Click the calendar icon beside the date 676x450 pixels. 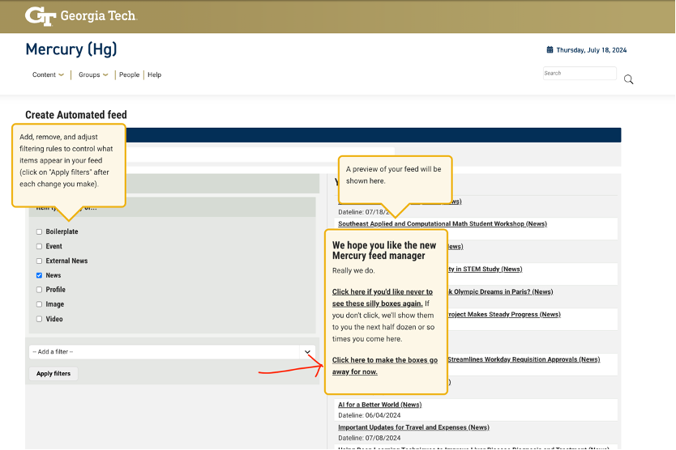click(550, 50)
